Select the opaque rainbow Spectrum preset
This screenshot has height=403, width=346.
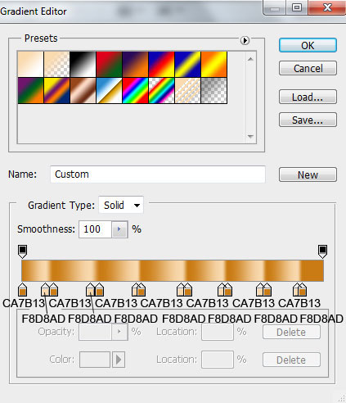click(x=135, y=90)
